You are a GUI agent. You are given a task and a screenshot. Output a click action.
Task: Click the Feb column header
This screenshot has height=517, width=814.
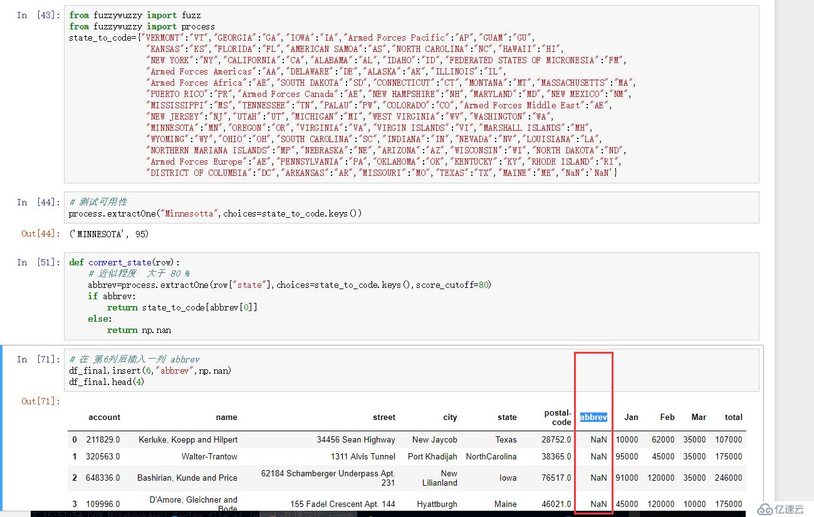tap(667, 417)
